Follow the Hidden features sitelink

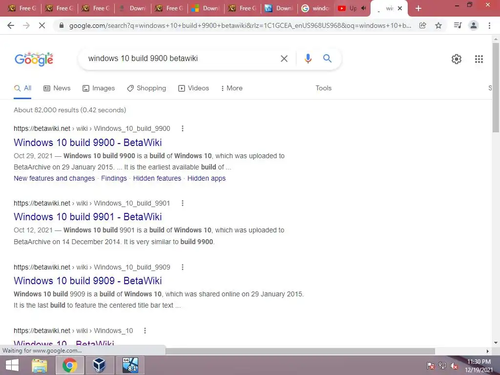[x=157, y=178]
